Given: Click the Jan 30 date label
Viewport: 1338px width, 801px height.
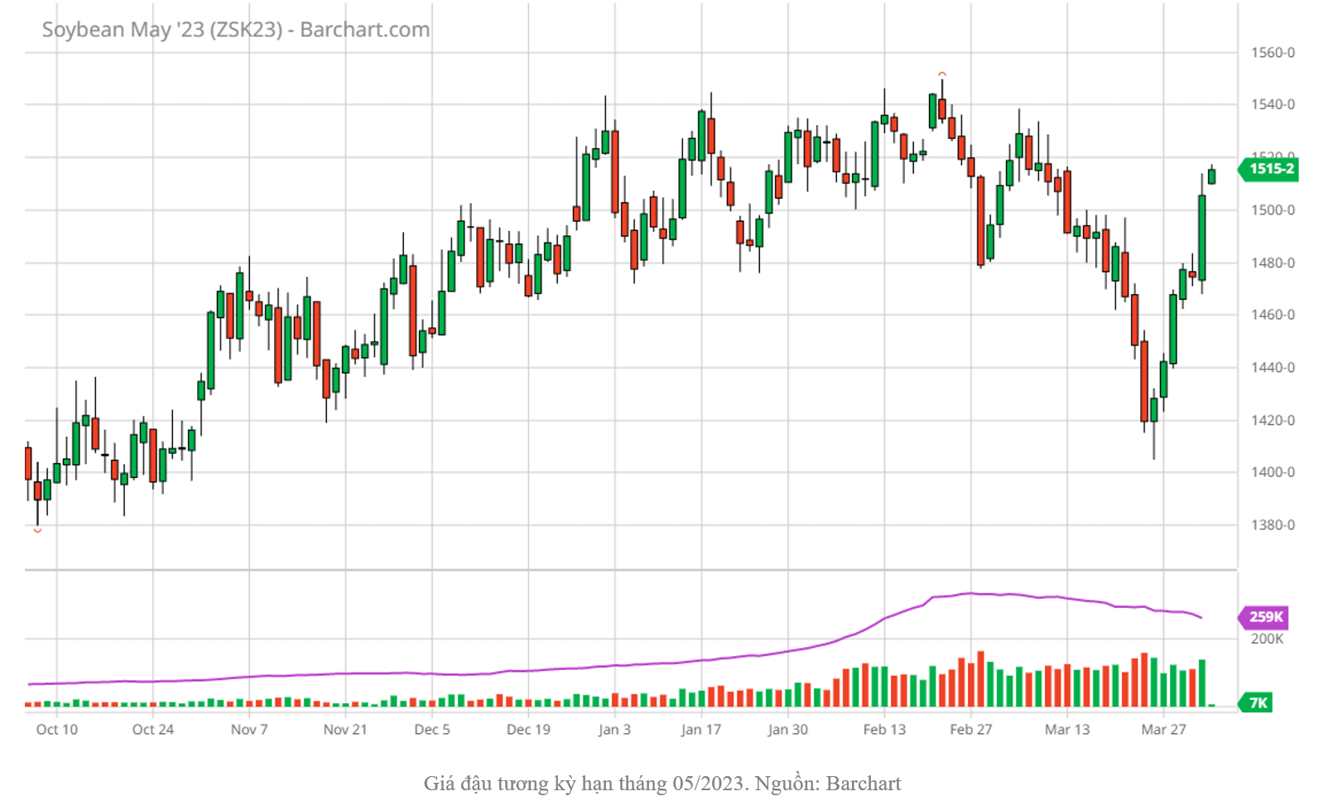Looking at the screenshot, I should 787,730.
